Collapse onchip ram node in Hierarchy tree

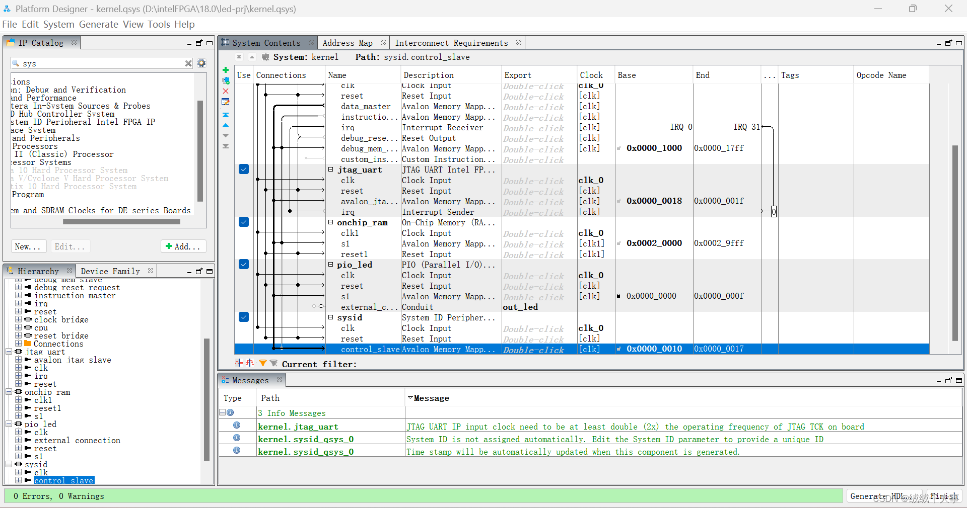[x=9, y=392]
